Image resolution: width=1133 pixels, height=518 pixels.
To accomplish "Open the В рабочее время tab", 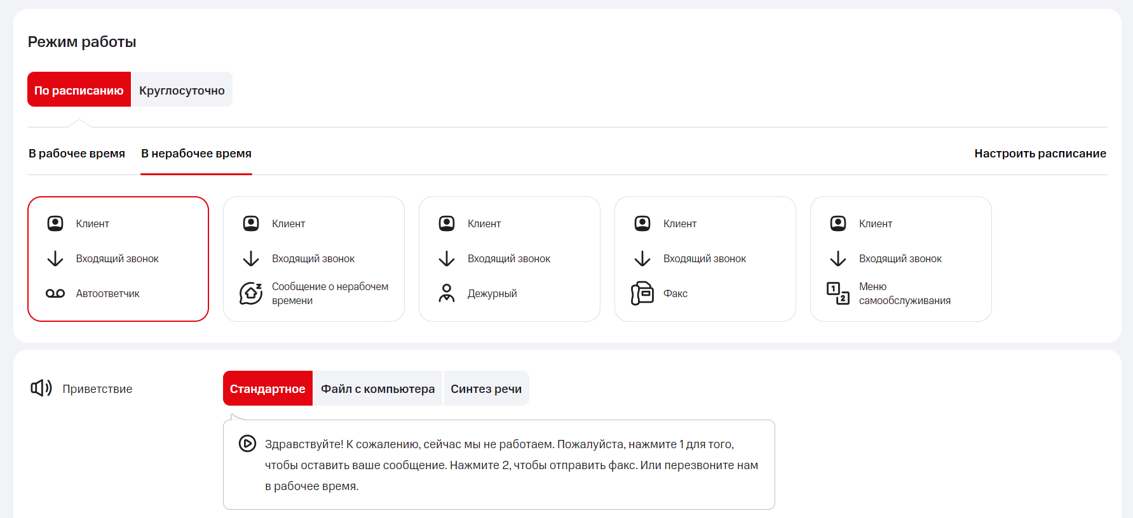I will (77, 154).
